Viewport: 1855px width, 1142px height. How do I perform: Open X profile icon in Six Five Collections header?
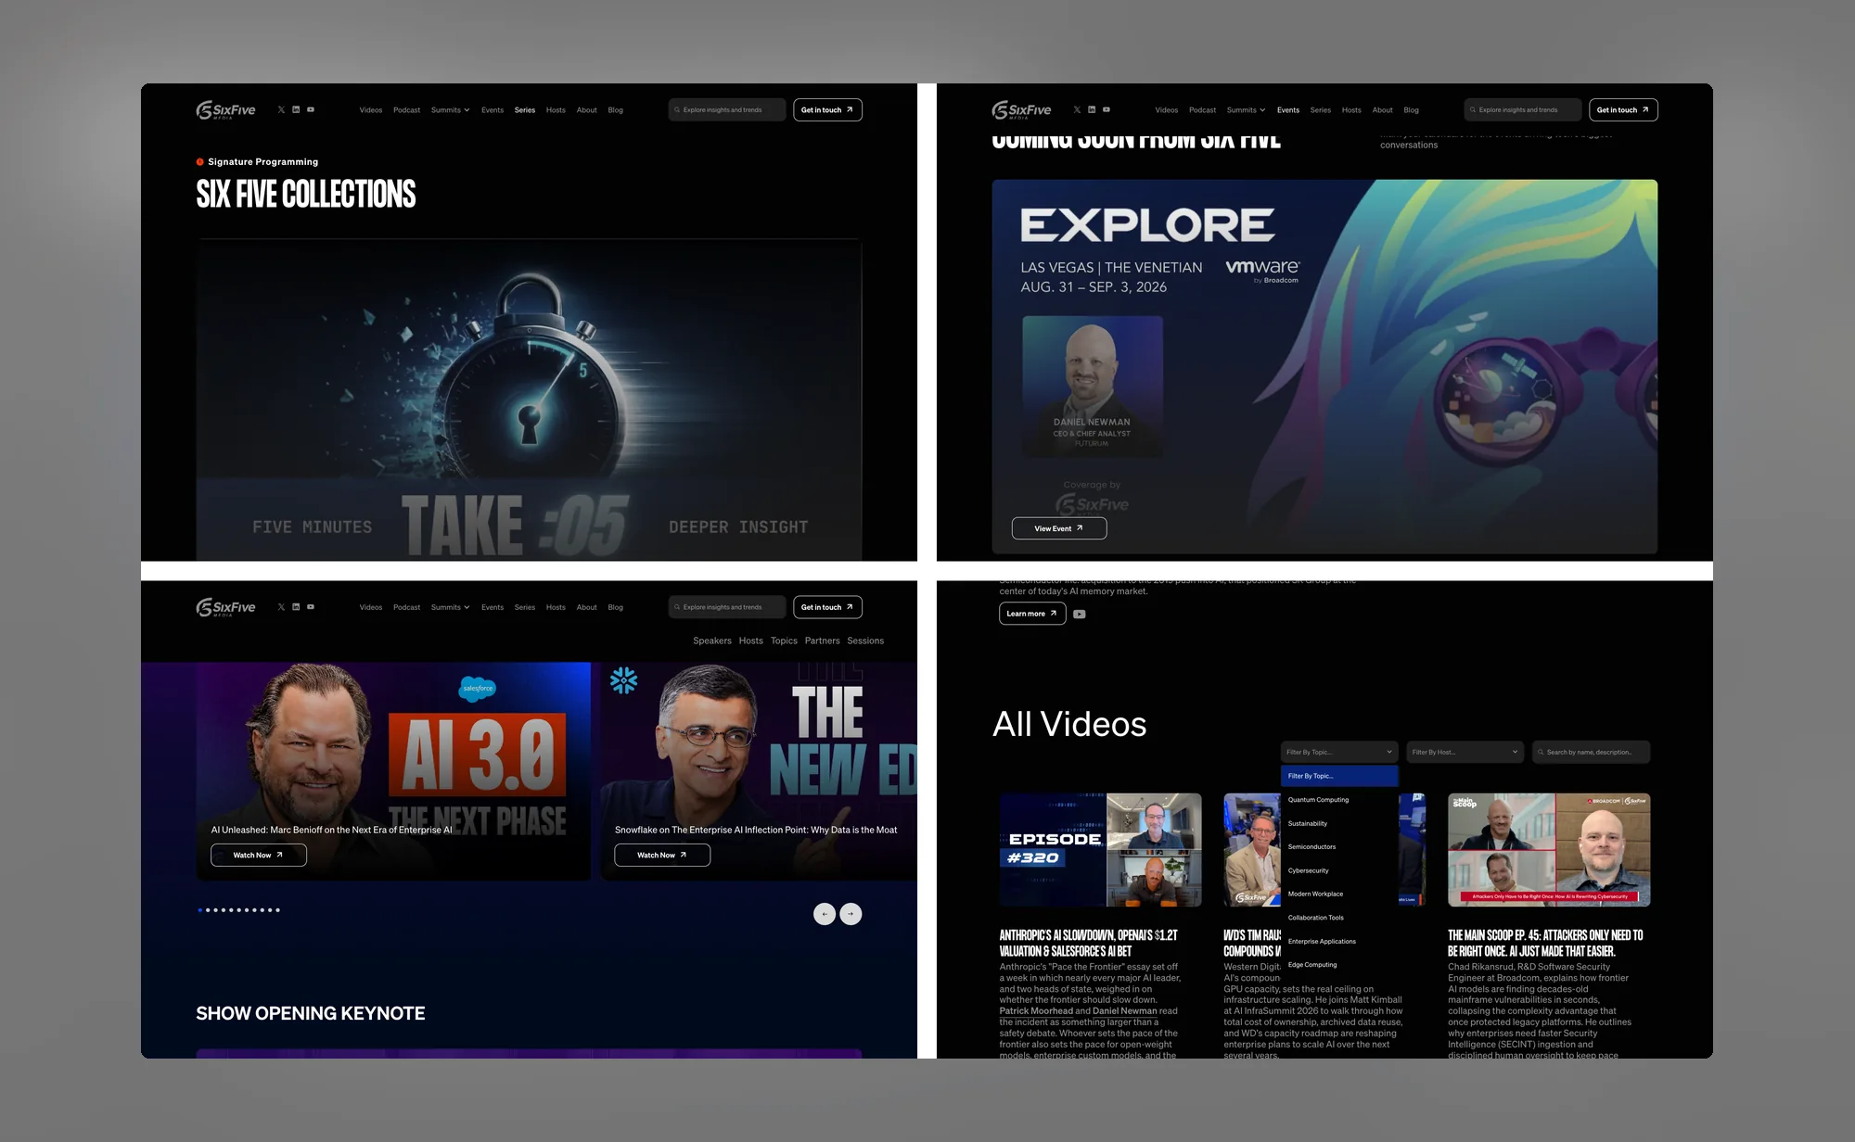[281, 109]
